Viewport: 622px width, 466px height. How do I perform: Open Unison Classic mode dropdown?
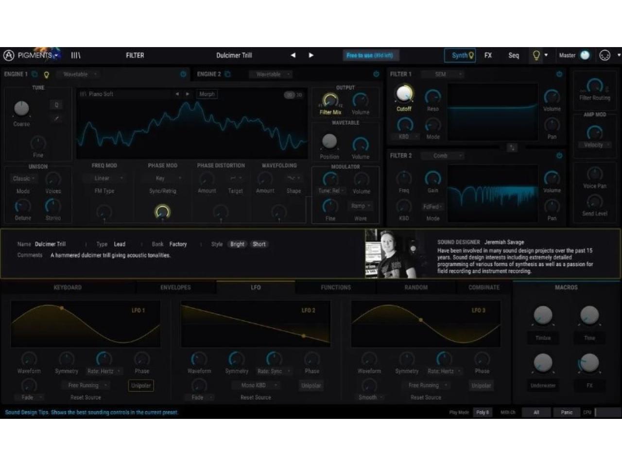point(24,179)
